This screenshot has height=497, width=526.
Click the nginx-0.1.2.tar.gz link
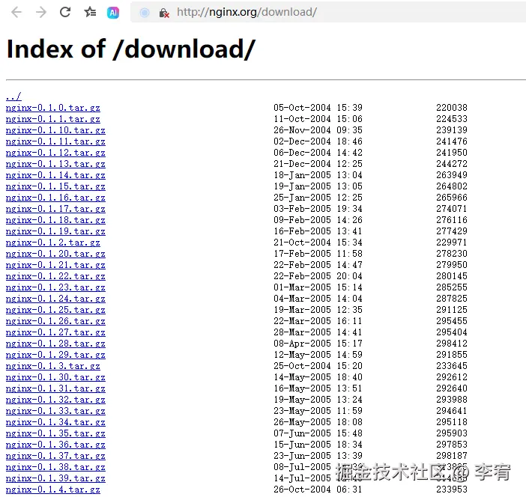53,243
